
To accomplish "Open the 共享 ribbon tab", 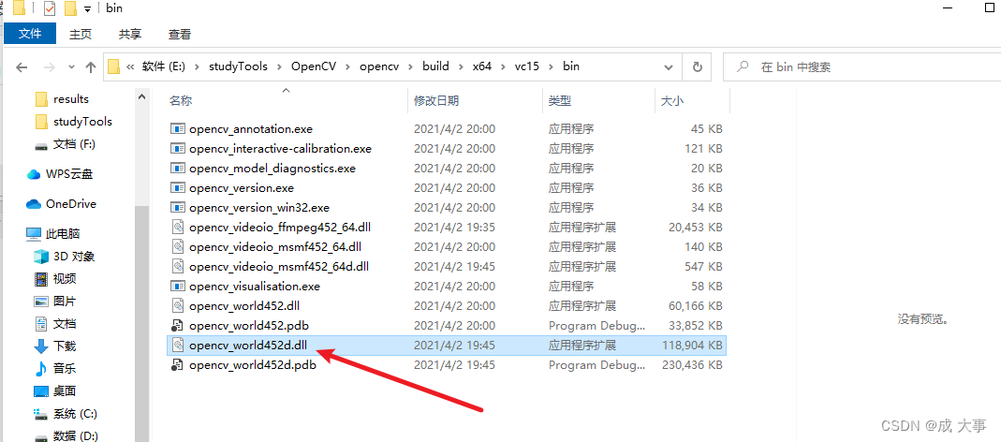I will click(x=130, y=34).
